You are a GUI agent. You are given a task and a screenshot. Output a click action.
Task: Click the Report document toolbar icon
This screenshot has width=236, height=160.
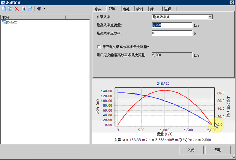pyautogui.click(x=30, y=8)
